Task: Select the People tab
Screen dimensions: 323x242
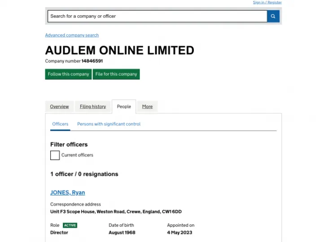Action: pos(124,107)
